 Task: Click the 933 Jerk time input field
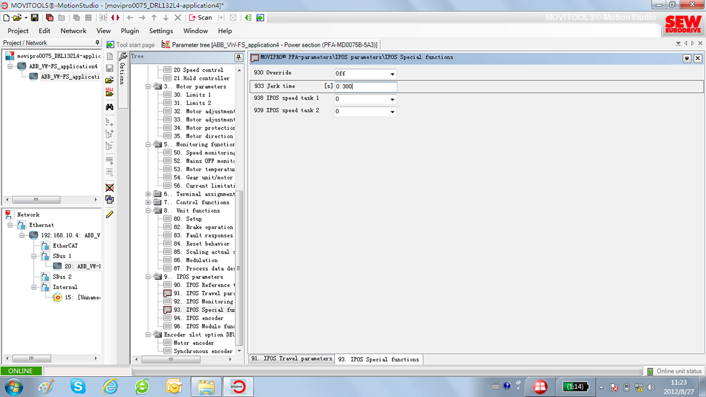(366, 87)
